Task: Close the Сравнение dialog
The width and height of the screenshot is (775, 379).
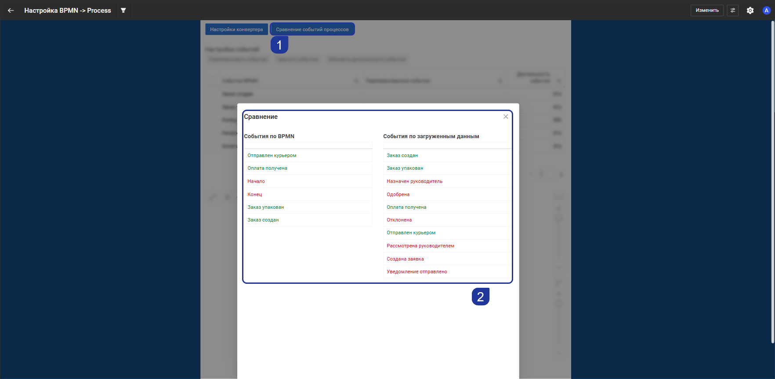Action: (x=506, y=117)
